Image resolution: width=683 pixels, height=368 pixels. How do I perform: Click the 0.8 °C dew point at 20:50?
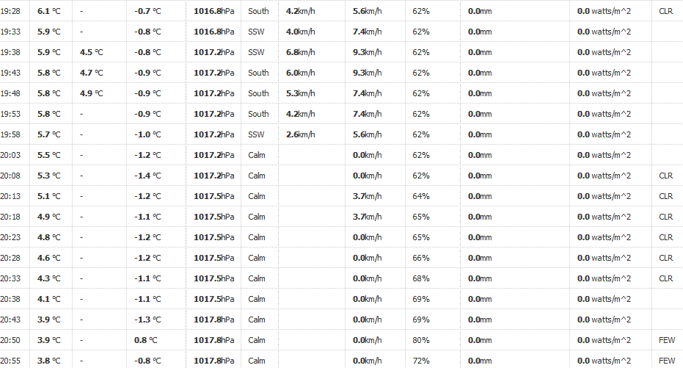pyautogui.click(x=145, y=340)
